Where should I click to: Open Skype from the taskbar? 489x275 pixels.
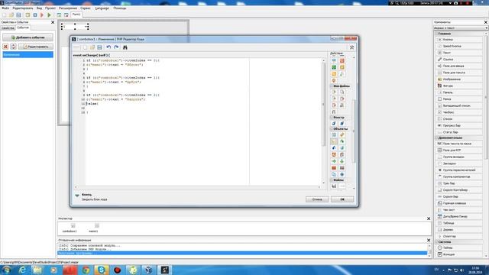click(102, 270)
